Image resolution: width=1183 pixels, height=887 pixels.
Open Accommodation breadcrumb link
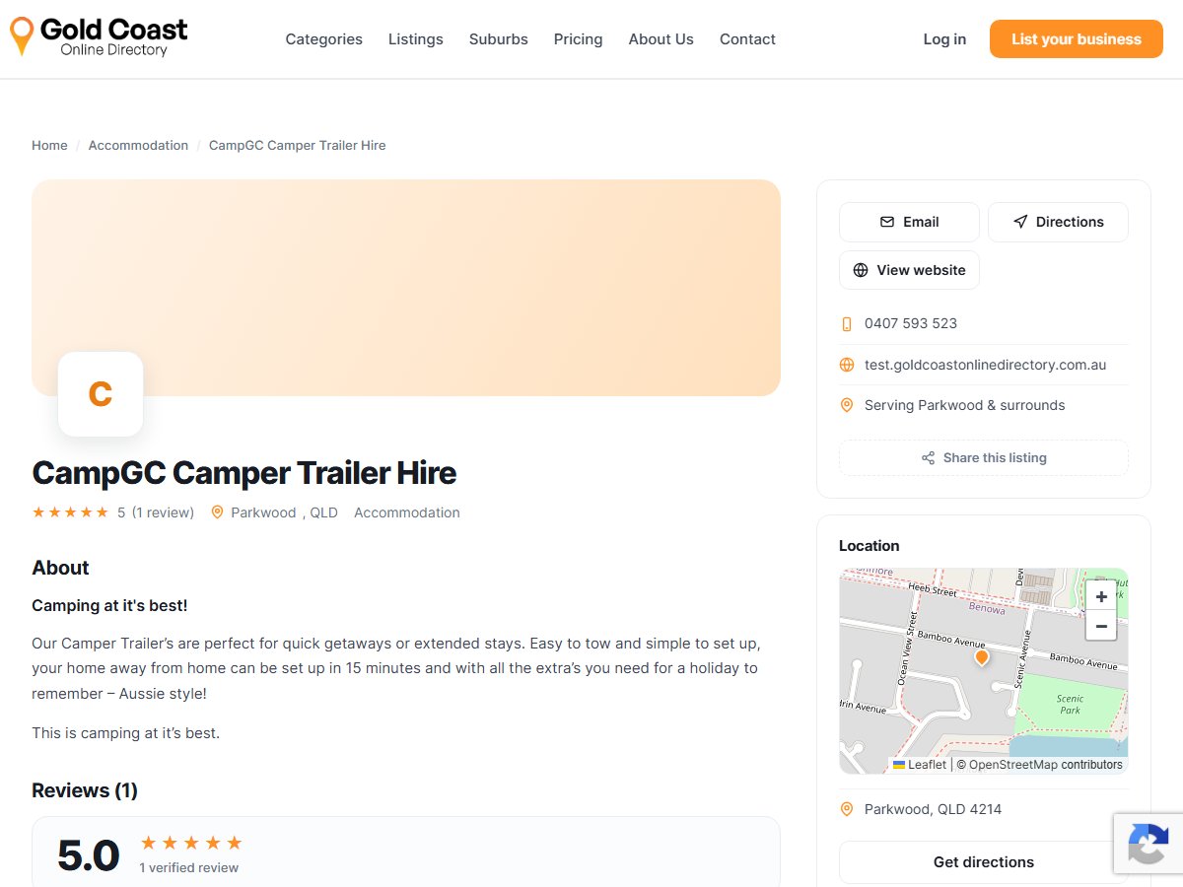click(x=138, y=145)
